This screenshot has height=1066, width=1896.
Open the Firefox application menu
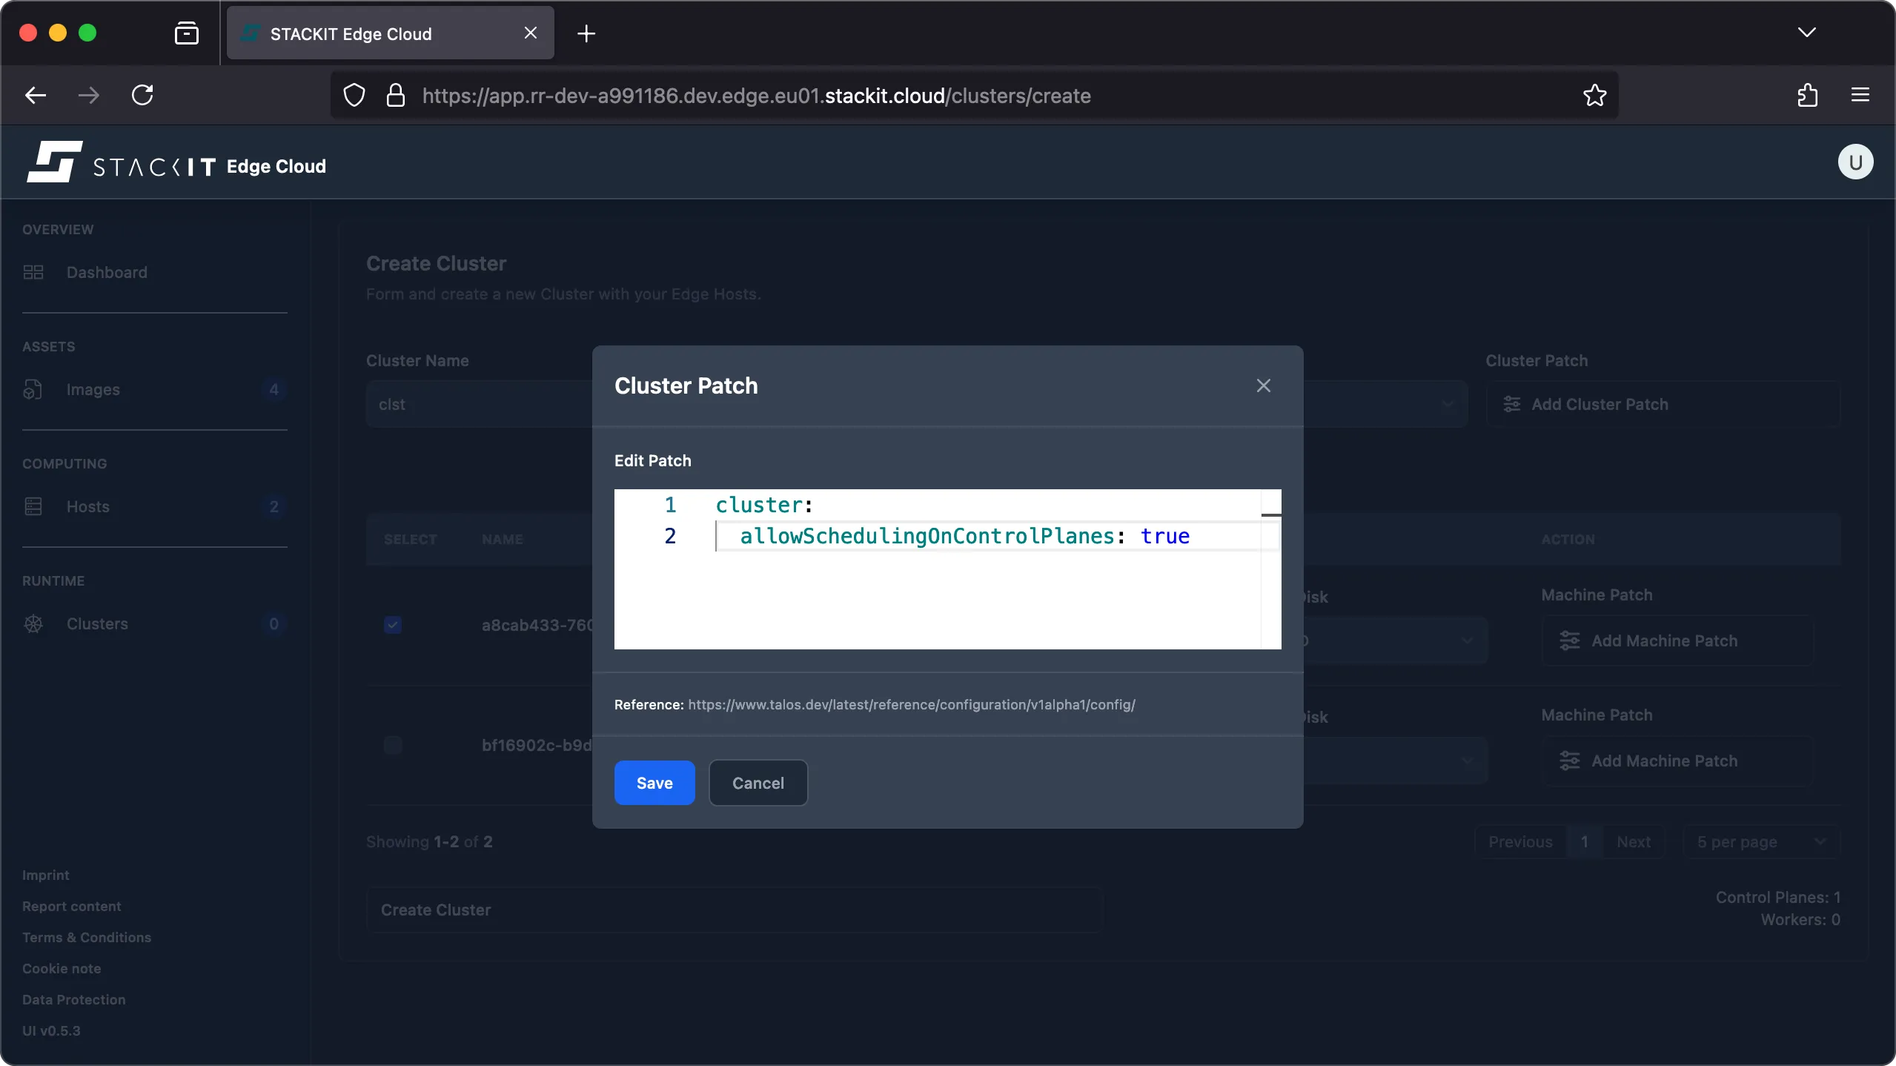coord(1861,95)
